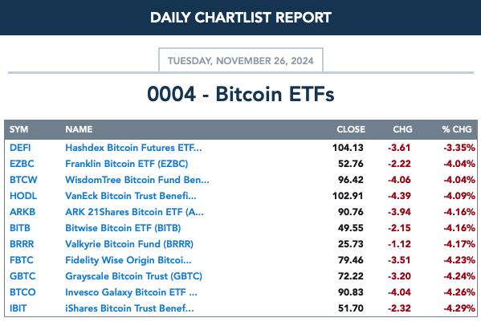Click the GBTC symbol link
The width and height of the screenshot is (481, 322).
[x=22, y=276]
